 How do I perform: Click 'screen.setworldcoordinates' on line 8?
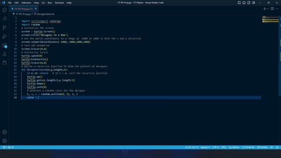coord(40,42)
